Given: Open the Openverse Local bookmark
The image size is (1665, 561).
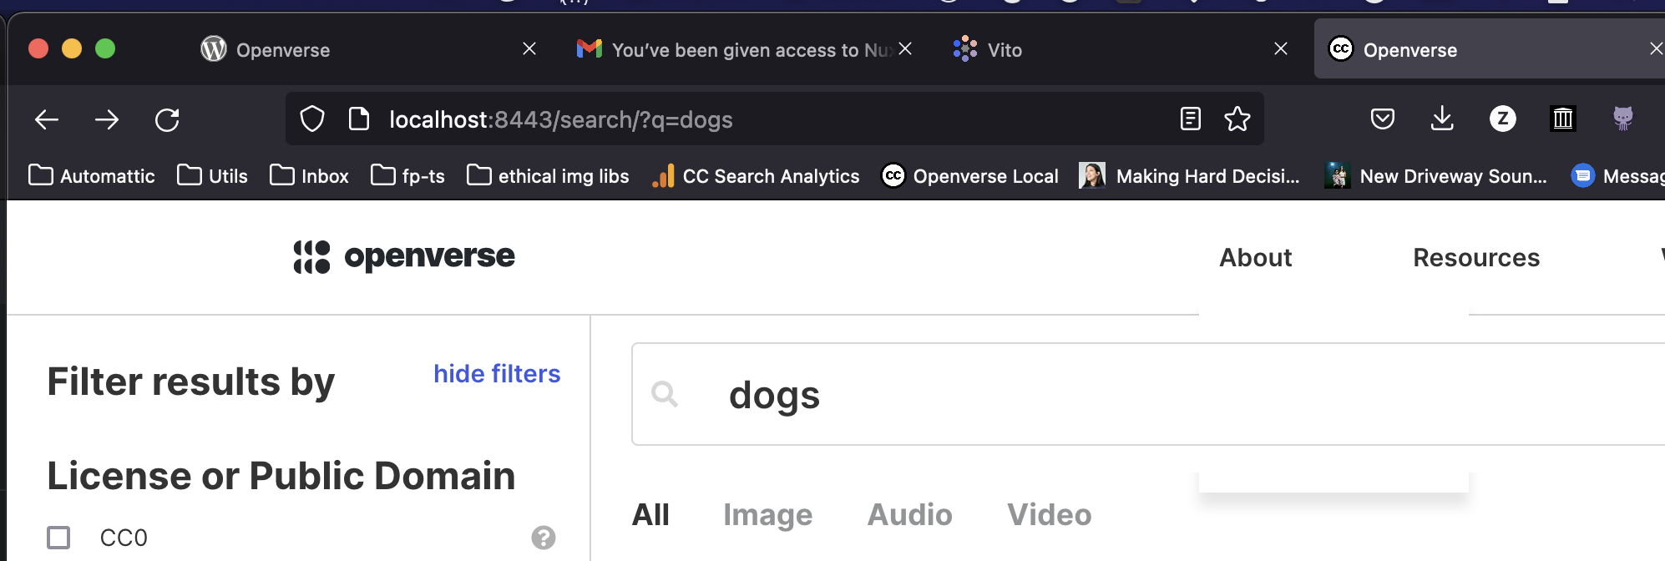Looking at the screenshot, I should 970,175.
